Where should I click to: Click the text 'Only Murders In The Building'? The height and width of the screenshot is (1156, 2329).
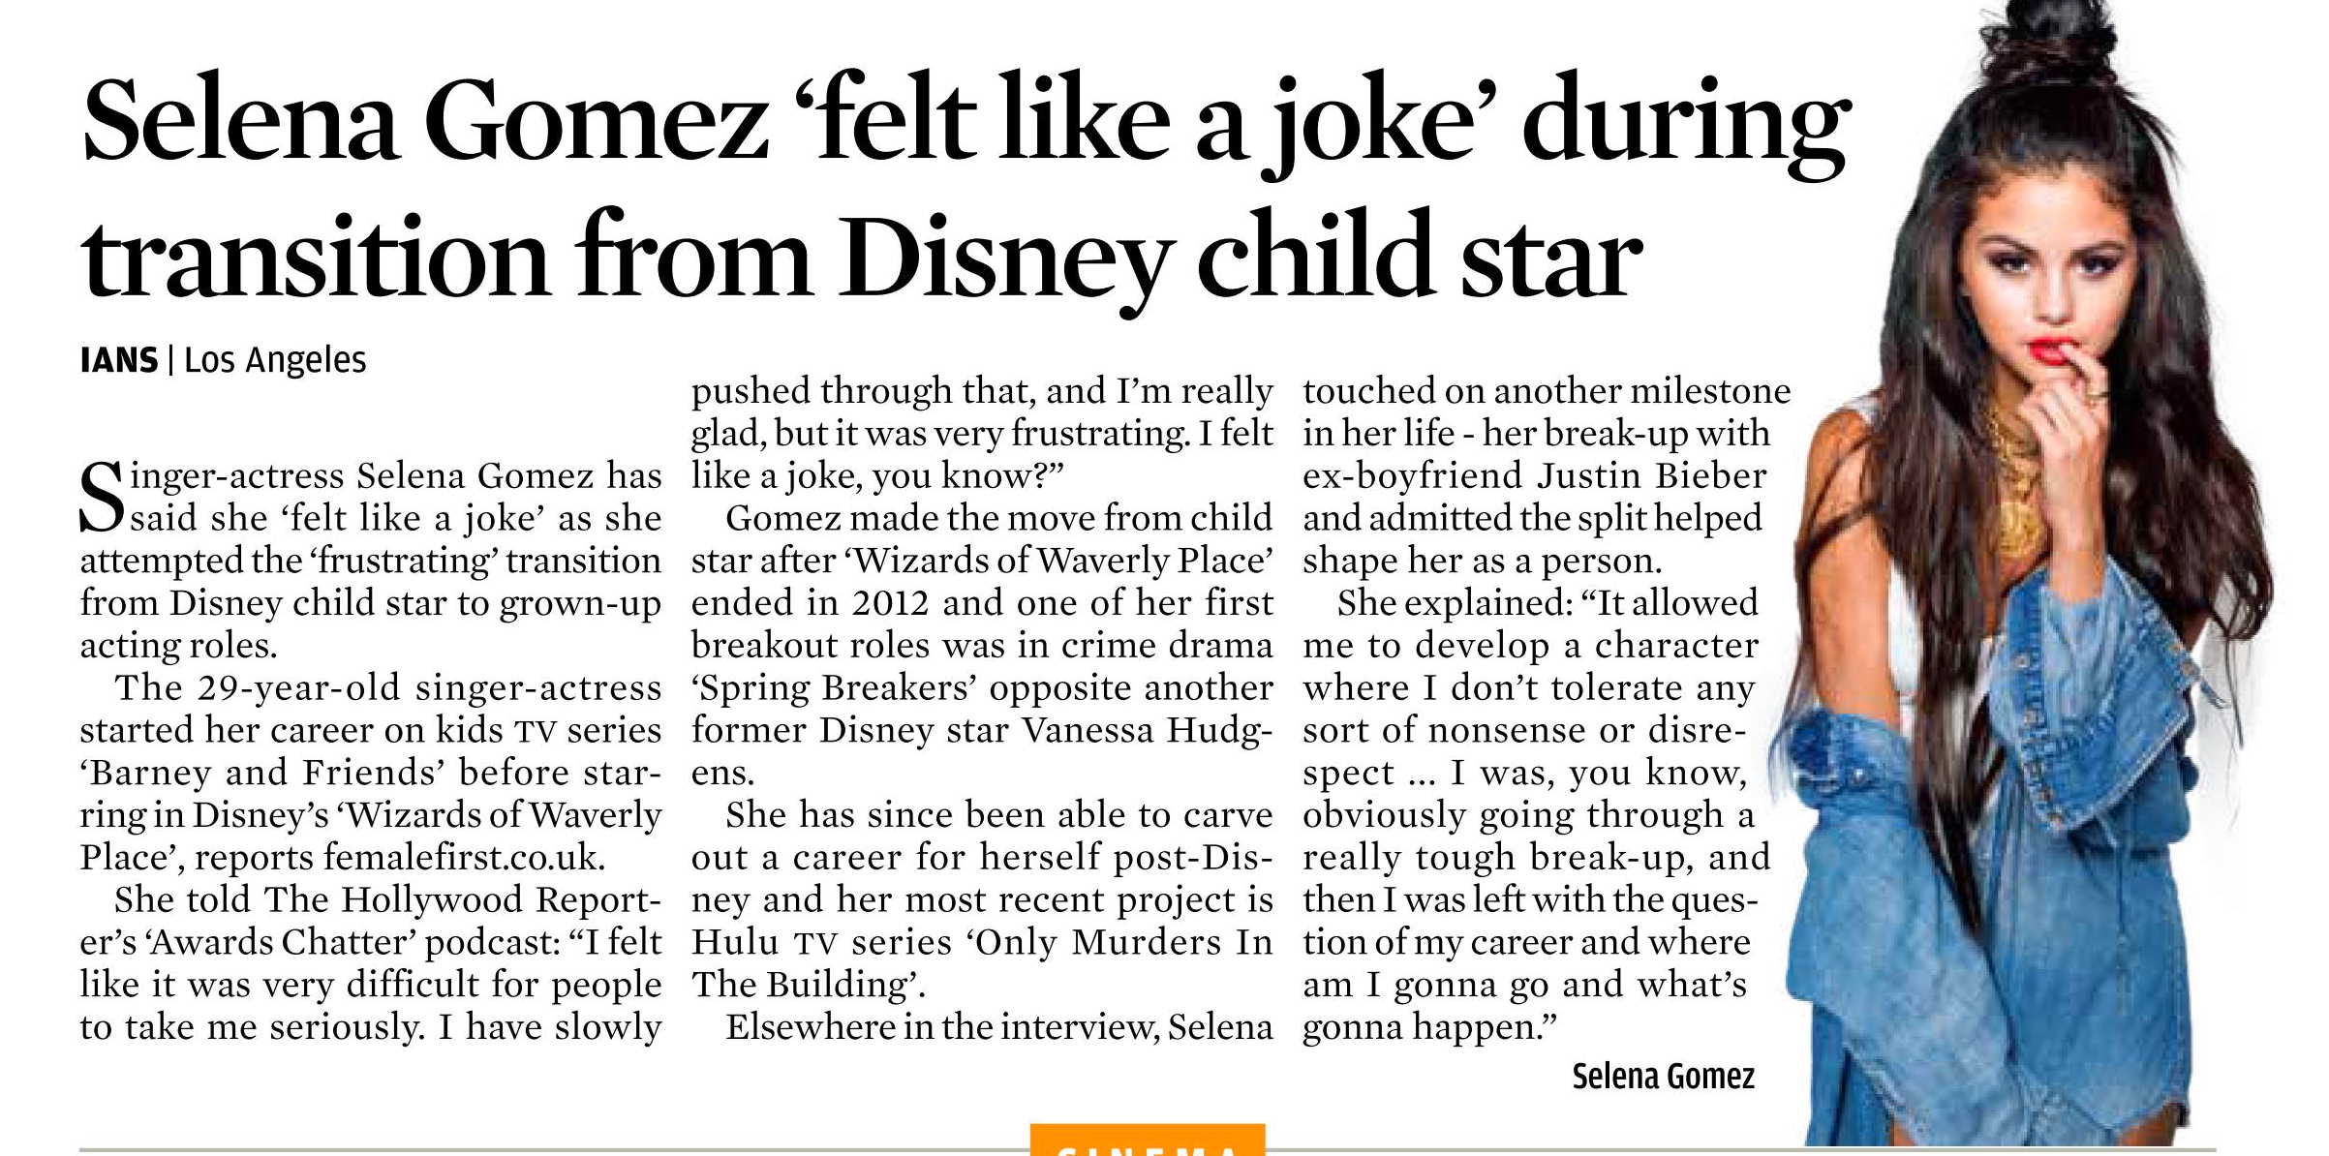pyautogui.click(x=982, y=962)
